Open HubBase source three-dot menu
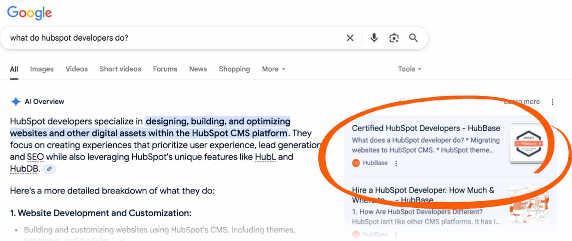The width and height of the screenshot is (572, 241). [x=396, y=163]
